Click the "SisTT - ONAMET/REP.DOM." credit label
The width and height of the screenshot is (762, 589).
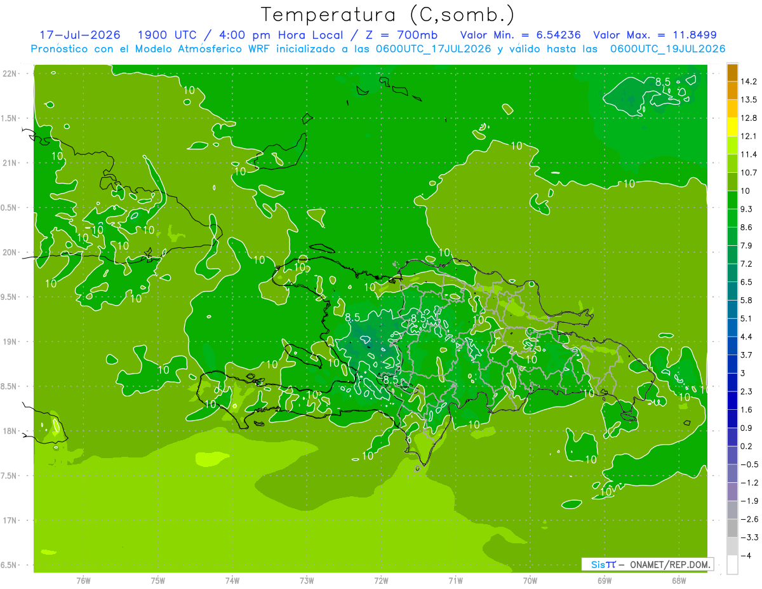point(647,564)
